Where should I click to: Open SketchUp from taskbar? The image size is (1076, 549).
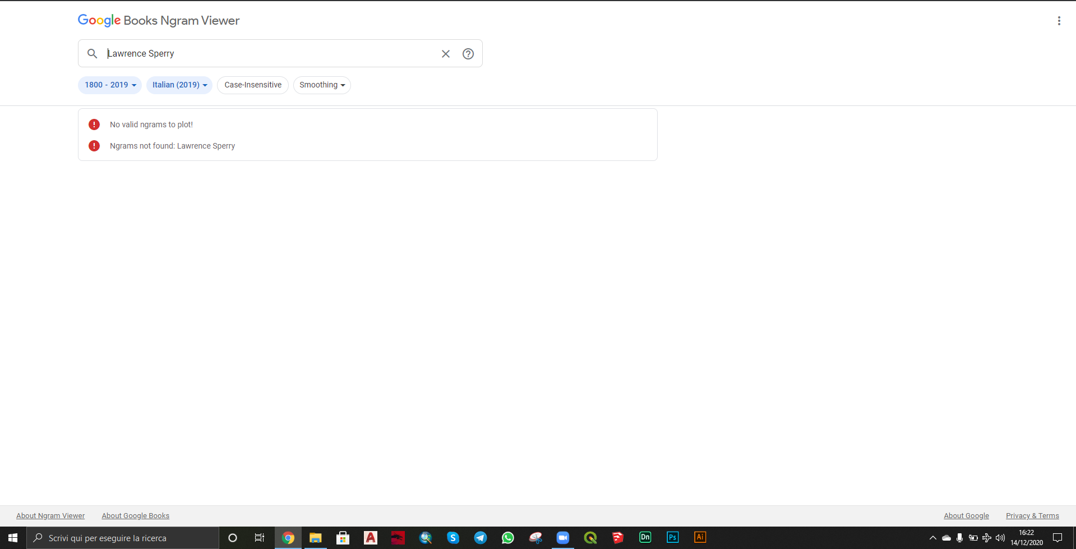[x=618, y=538]
